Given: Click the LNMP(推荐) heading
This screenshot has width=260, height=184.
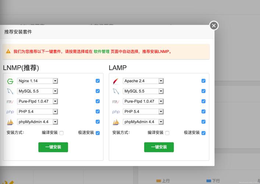Looking at the screenshot, I should click(21, 68).
